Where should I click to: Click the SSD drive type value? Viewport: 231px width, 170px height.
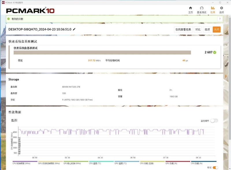[64, 93]
